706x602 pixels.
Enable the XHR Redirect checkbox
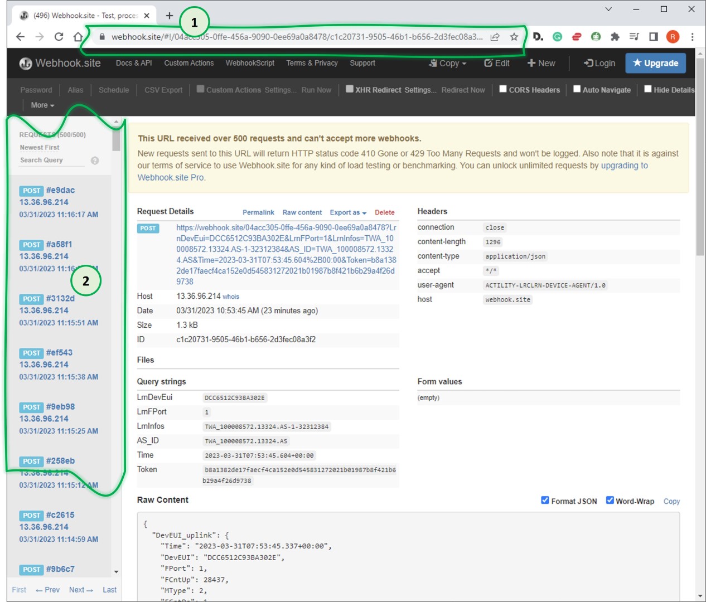click(x=350, y=89)
